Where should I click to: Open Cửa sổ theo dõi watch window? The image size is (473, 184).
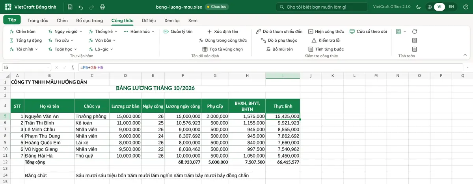(369, 32)
